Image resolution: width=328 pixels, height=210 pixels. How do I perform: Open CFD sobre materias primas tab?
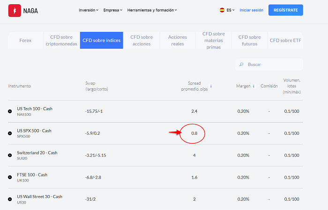[x=214, y=40]
